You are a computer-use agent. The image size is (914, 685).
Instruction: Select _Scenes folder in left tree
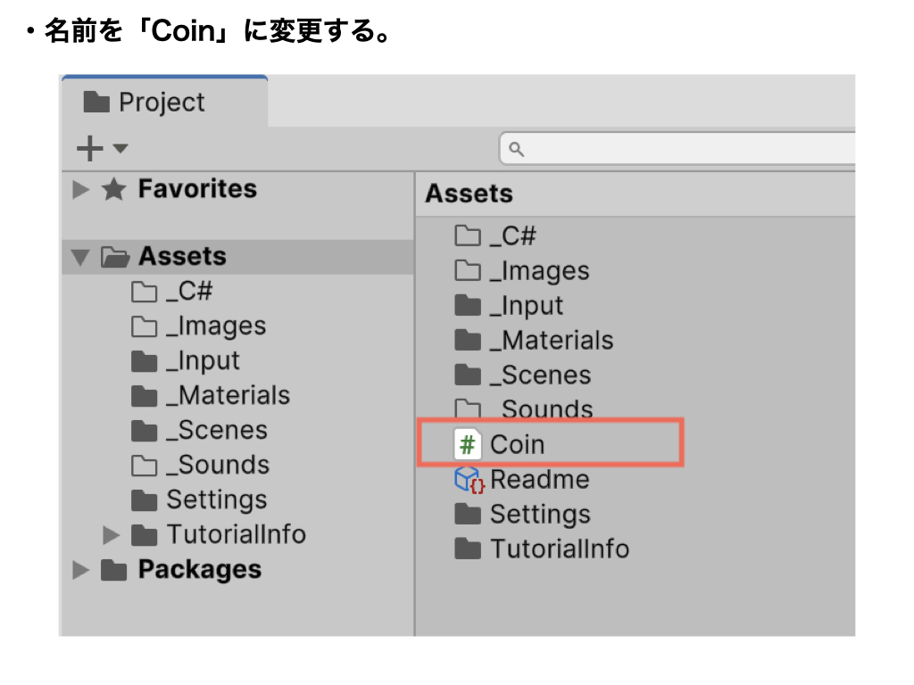pyautogui.click(x=216, y=431)
